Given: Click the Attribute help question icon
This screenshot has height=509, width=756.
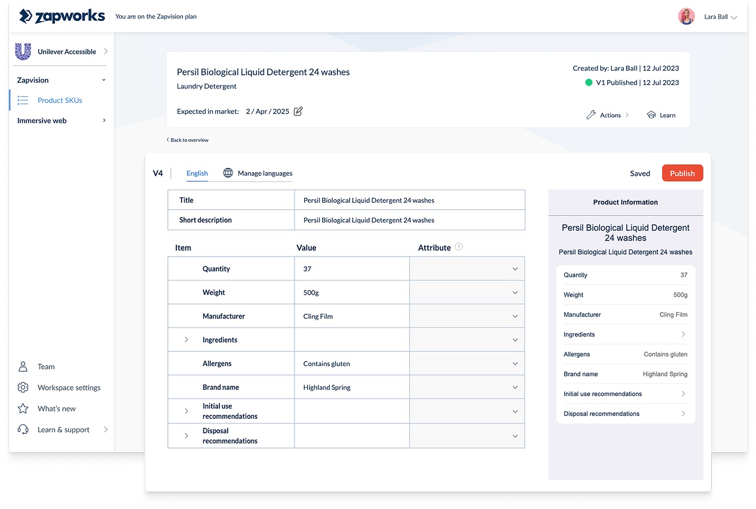Looking at the screenshot, I should pos(458,247).
